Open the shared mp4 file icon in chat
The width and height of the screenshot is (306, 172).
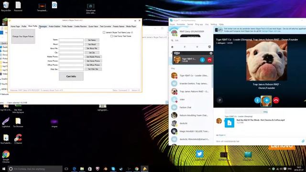tap(229, 123)
